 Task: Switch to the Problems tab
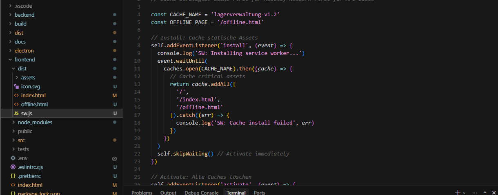click(x=142, y=193)
